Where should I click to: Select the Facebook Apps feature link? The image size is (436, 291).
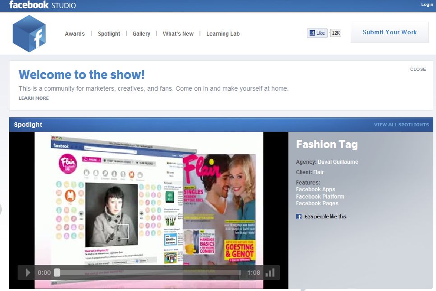click(x=315, y=189)
